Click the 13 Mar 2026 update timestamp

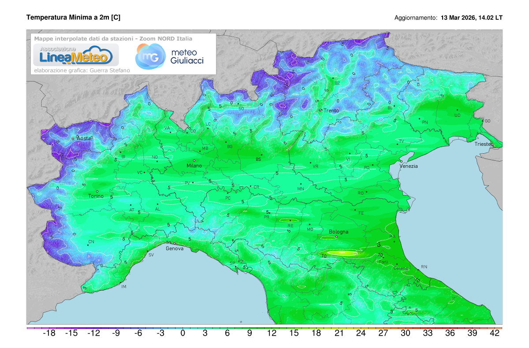coord(471,18)
